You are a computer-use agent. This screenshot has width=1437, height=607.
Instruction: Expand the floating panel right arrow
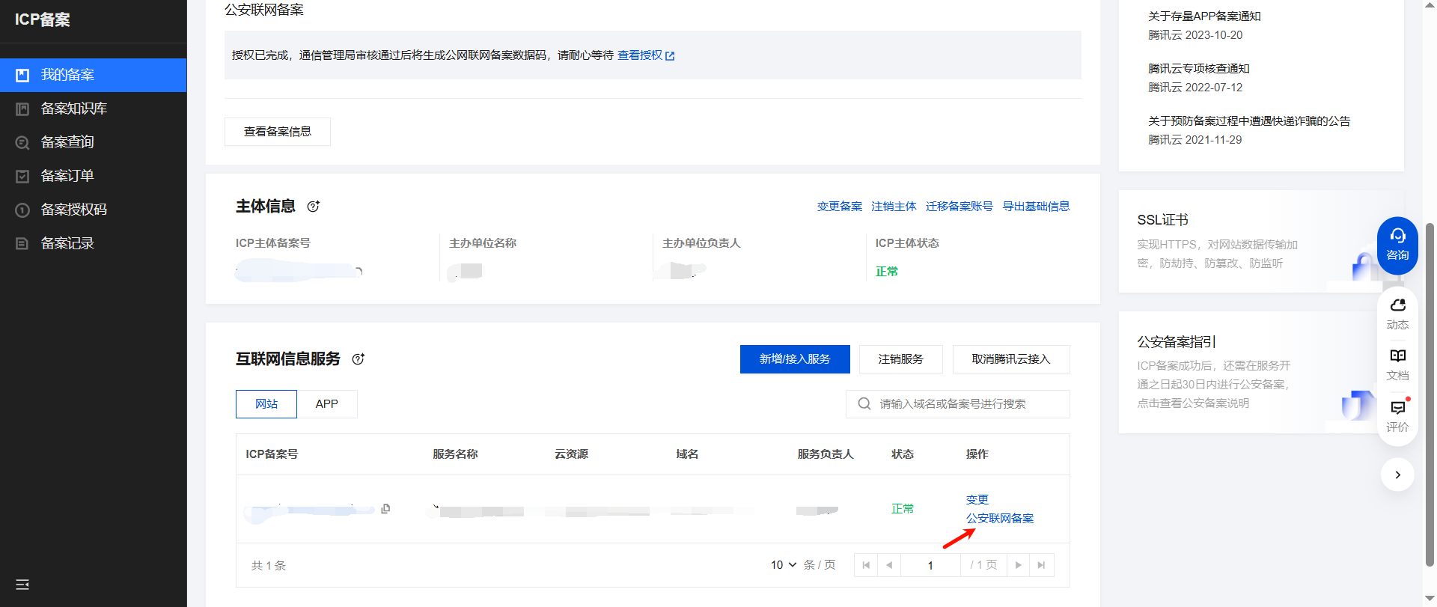click(1397, 475)
